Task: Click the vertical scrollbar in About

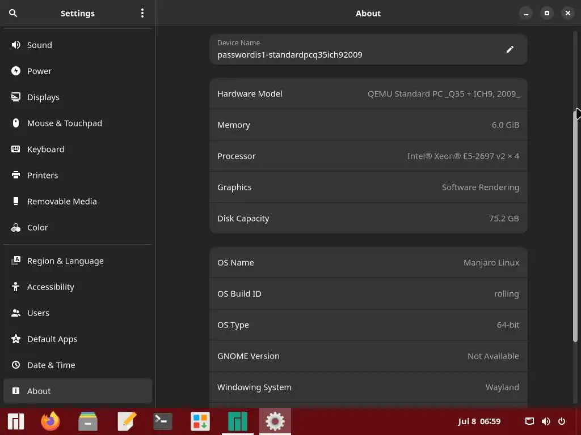Action: pyautogui.click(x=575, y=225)
